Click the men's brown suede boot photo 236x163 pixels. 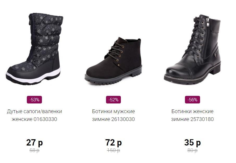point(114,61)
